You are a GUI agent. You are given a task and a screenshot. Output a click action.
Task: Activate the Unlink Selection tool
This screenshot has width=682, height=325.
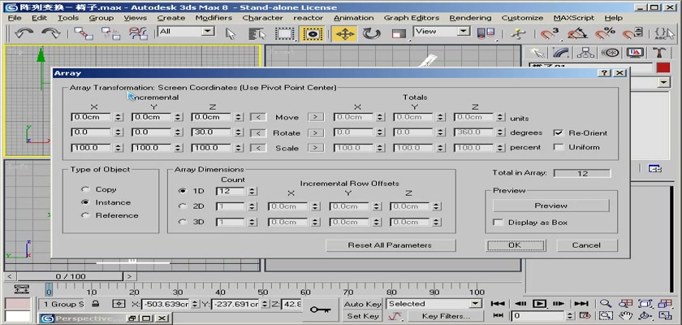point(111,33)
